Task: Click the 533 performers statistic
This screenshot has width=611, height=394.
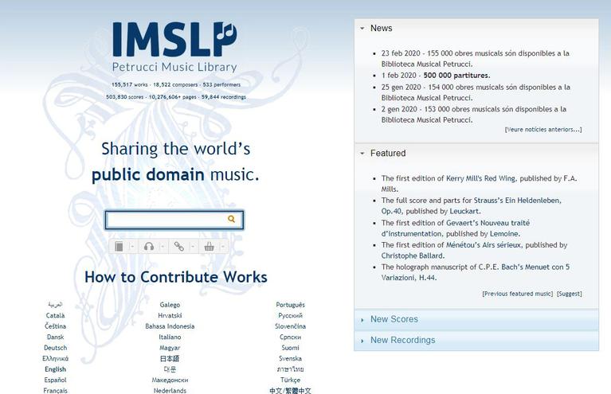Action: click(221, 85)
